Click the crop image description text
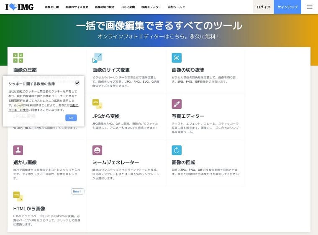This screenshot has width=318, height=235. pyautogui.click(x=204, y=79)
